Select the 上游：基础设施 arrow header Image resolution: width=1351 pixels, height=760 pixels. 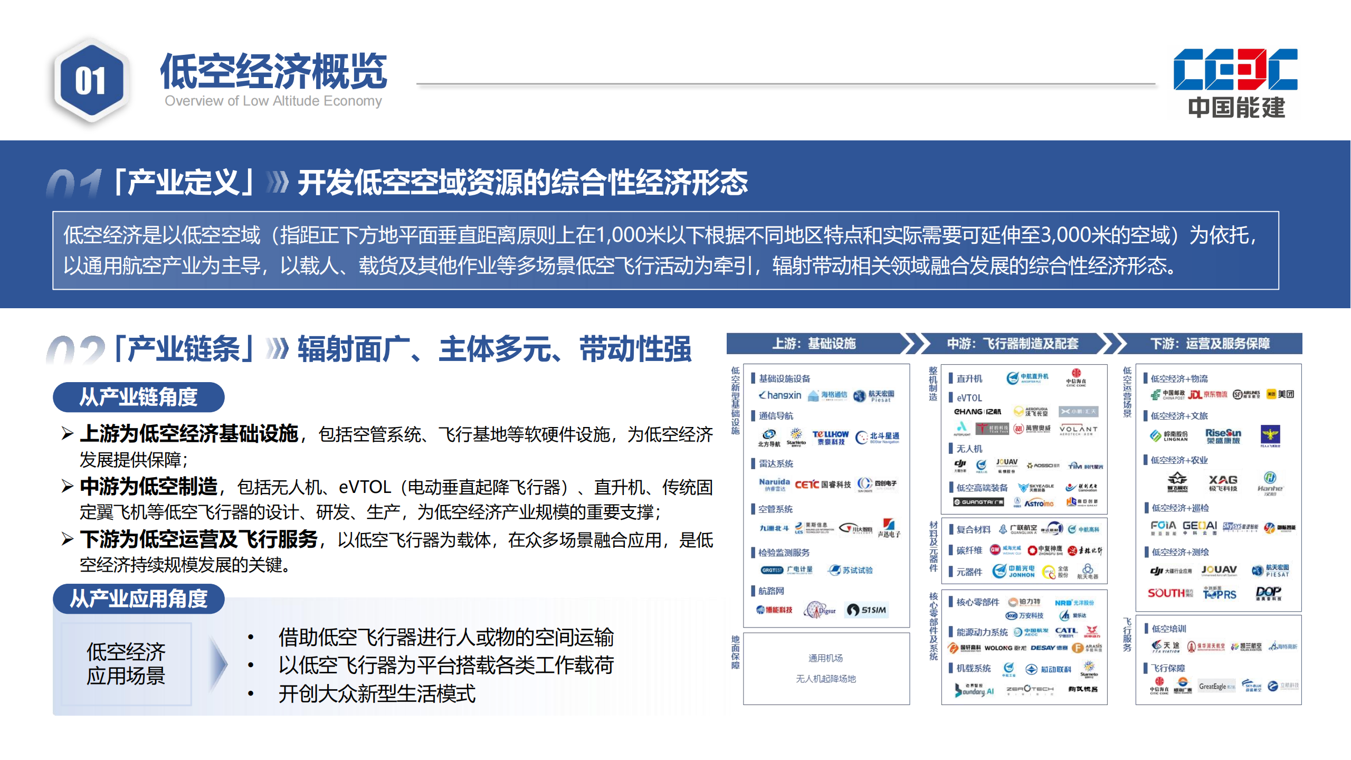(814, 344)
